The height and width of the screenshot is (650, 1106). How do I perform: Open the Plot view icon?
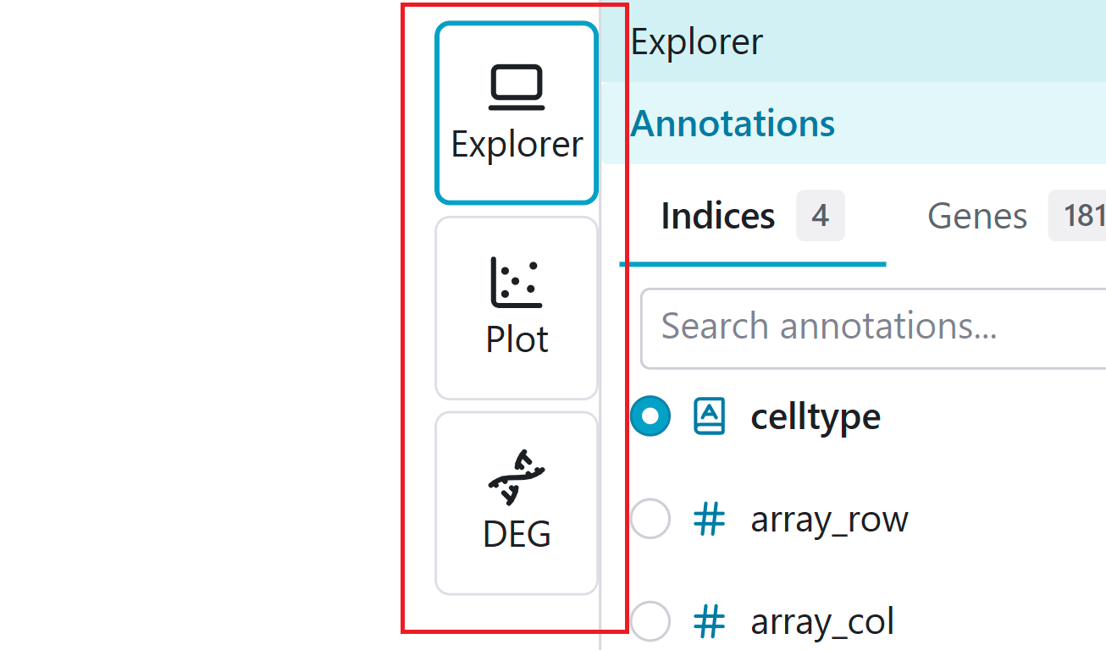(x=516, y=306)
